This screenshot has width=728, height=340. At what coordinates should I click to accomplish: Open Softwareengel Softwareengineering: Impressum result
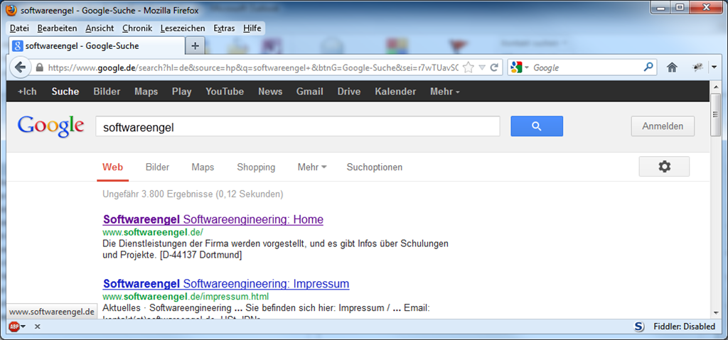(226, 283)
